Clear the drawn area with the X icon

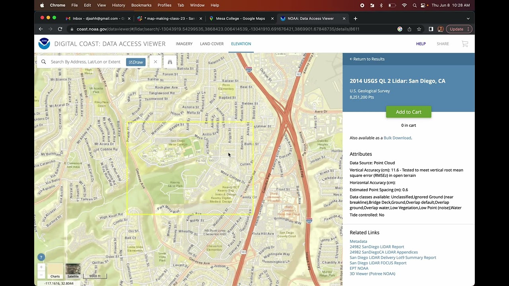(155, 62)
